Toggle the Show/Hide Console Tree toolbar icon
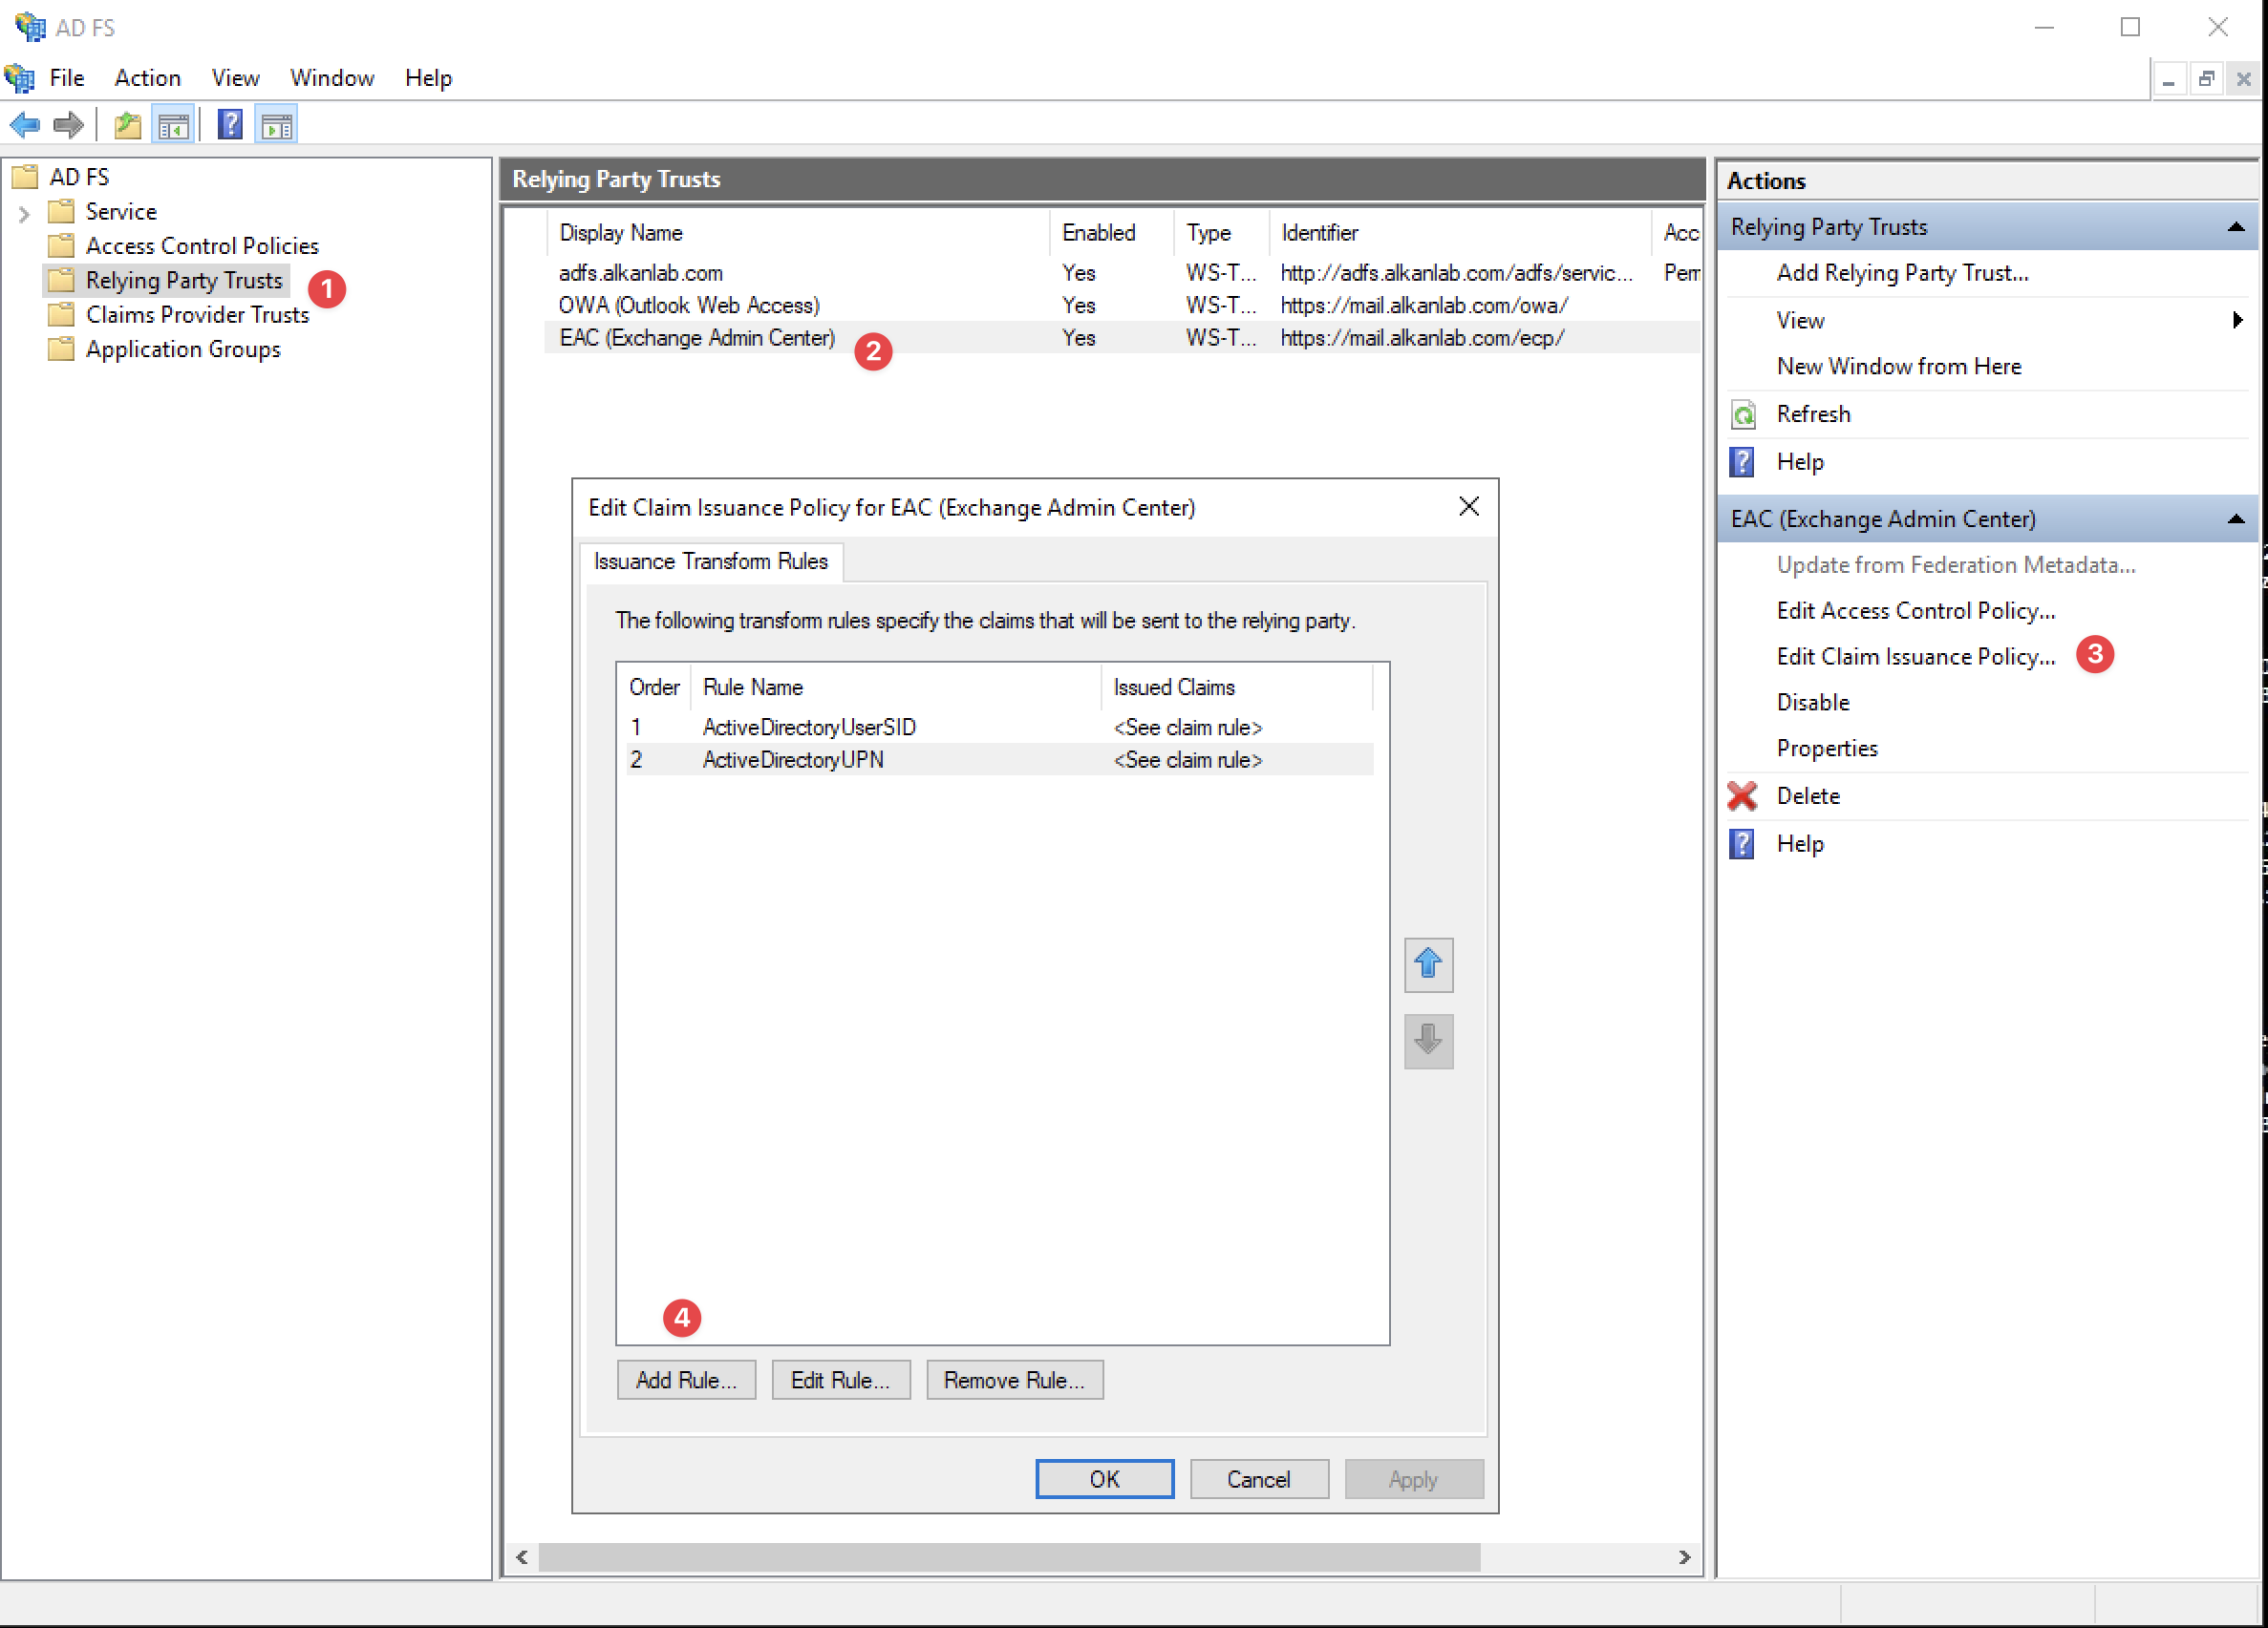2268x1628 pixels. (174, 125)
